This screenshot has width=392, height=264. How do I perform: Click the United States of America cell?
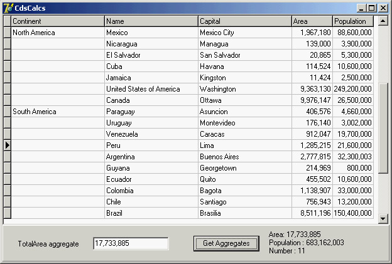point(151,89)
